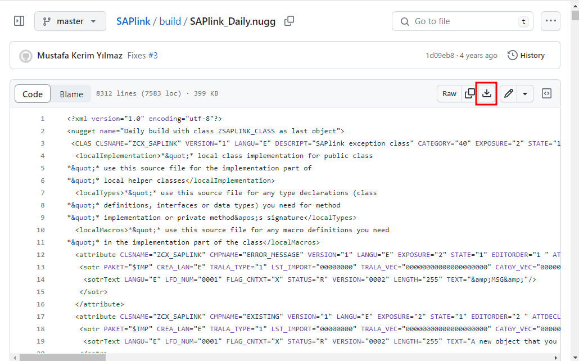Click the nugget name code line

[x=206, y=131]
